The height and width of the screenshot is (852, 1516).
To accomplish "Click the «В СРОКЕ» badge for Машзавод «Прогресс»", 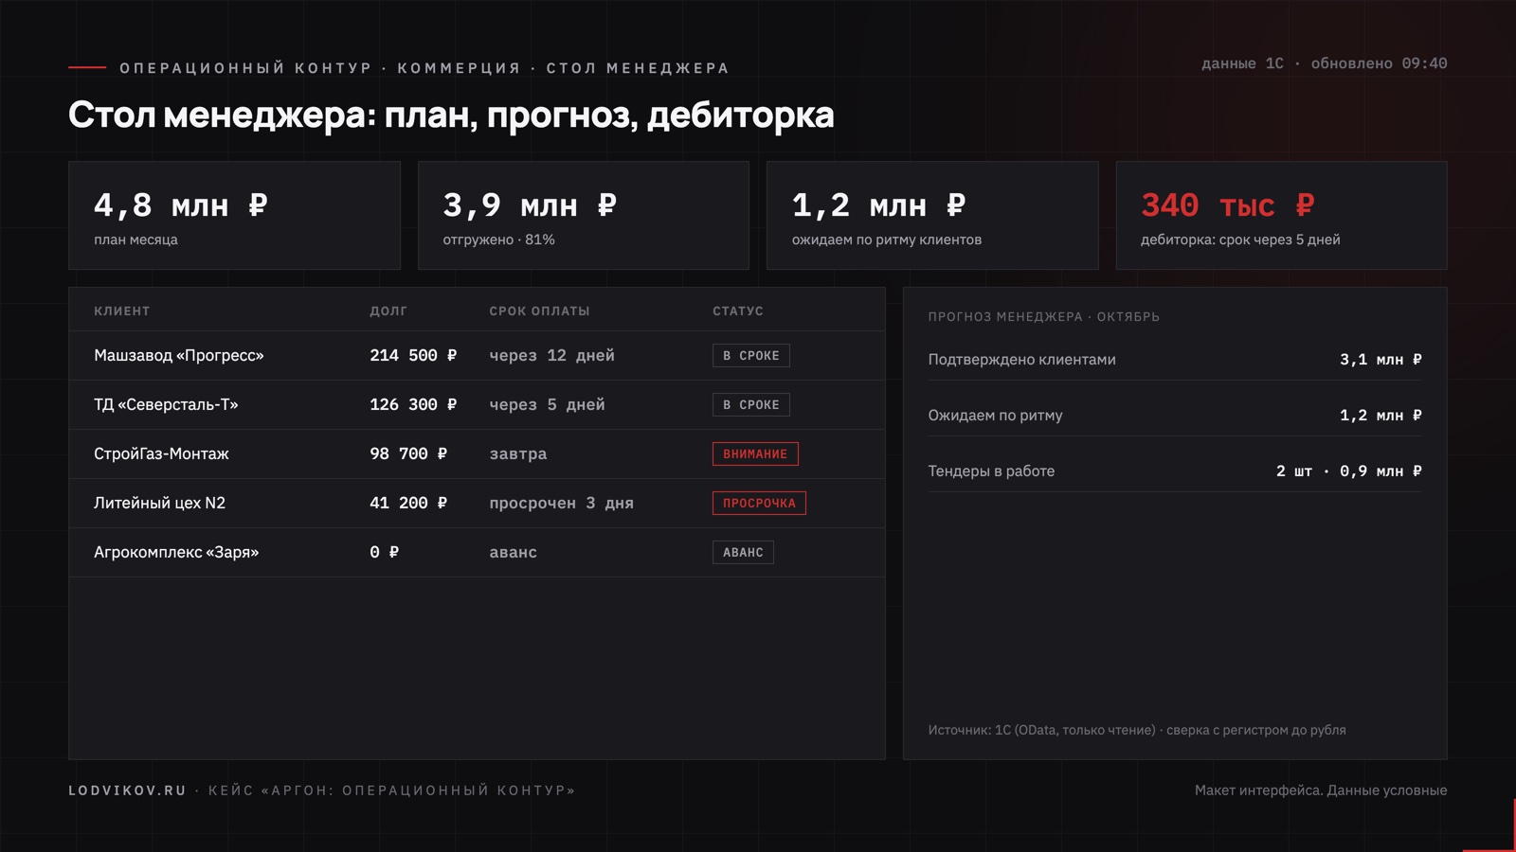I will [x=750, y=355].
